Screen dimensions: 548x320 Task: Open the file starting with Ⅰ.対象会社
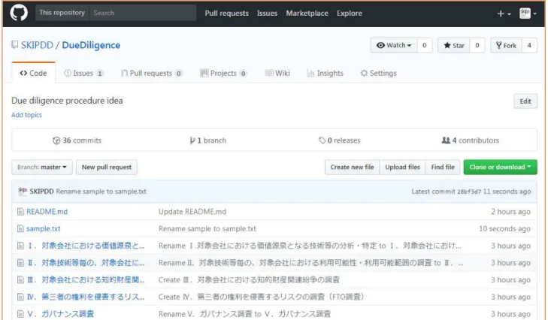tap(86, 246)
